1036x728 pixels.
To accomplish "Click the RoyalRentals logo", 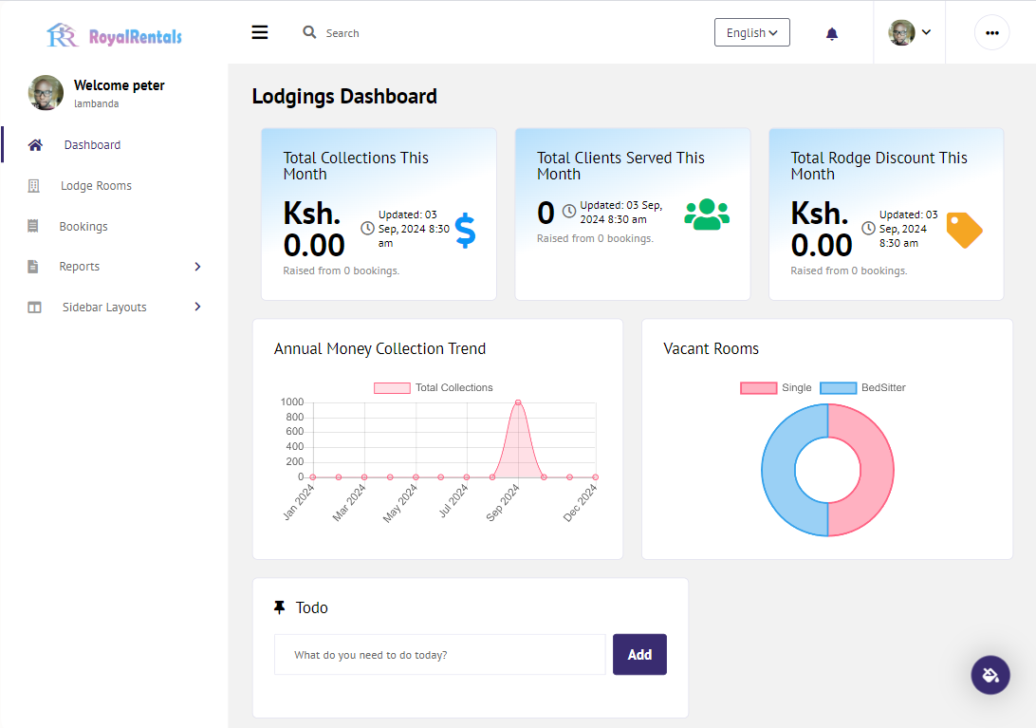I will coord(114,36).
